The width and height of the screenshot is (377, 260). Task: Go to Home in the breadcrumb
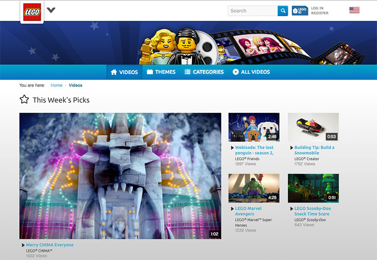[56, 85]
